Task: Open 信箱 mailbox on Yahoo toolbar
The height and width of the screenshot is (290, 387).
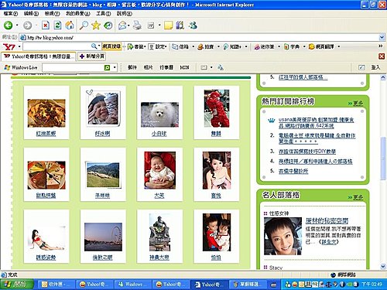Action: point(180,46)
